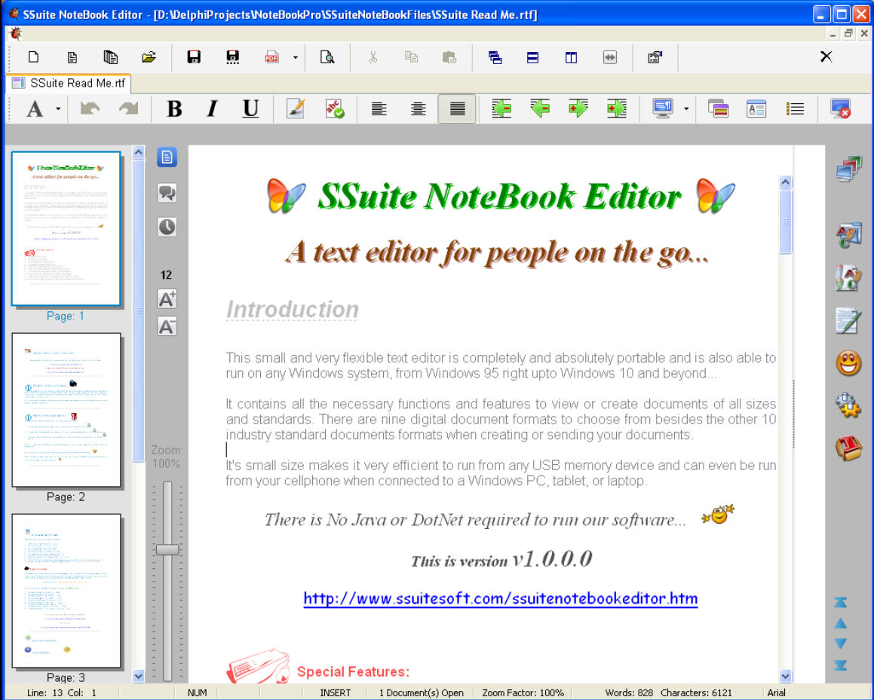Image resolution: width=874 pixels, height=700 pixels.
Task: Select the Page: 2 thumbnail
Action: tap(66, 410)
